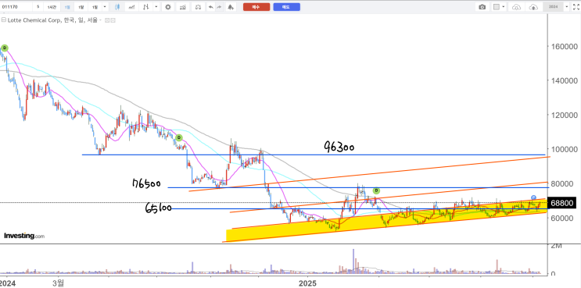This screenshot has width=581, height=288.
Task: Collapse the Lotte Chemical Corp legend
Action: [4, 21]
